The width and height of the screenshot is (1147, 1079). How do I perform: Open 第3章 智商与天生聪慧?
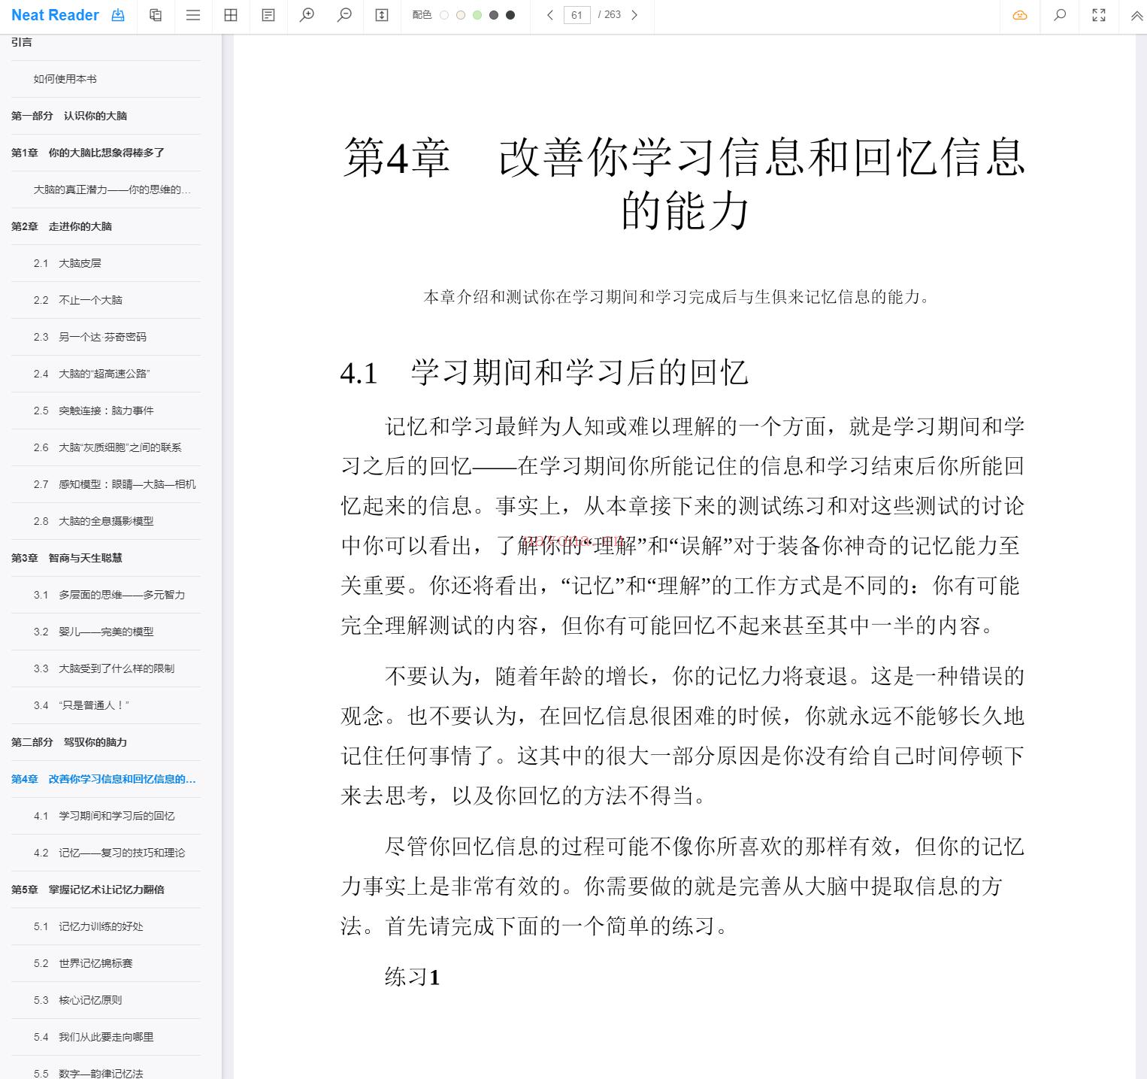(x=67, y=558)
